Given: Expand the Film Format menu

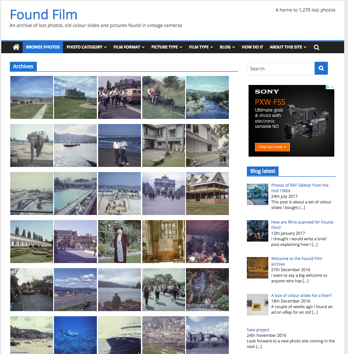Looking at the screenshot, I should point(129,47).
